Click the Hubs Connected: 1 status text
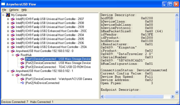180x105 pixels. click(42, 102)
